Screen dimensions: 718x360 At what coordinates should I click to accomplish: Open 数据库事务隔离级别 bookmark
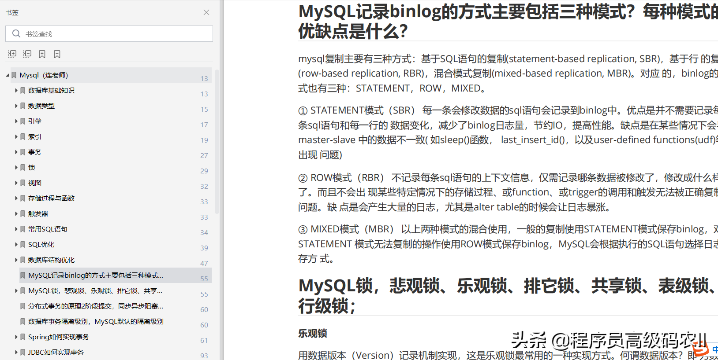[x=96, y=321]
